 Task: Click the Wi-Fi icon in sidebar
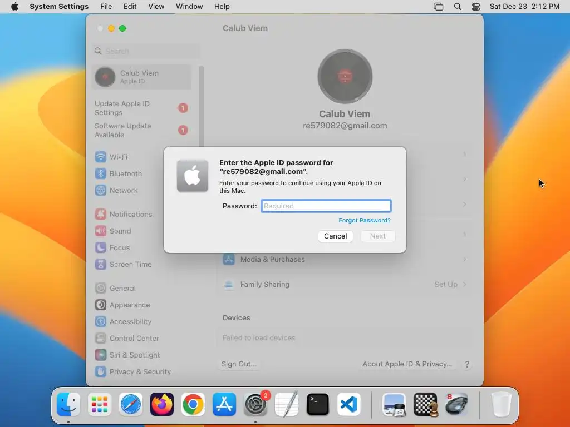point(101,157)
